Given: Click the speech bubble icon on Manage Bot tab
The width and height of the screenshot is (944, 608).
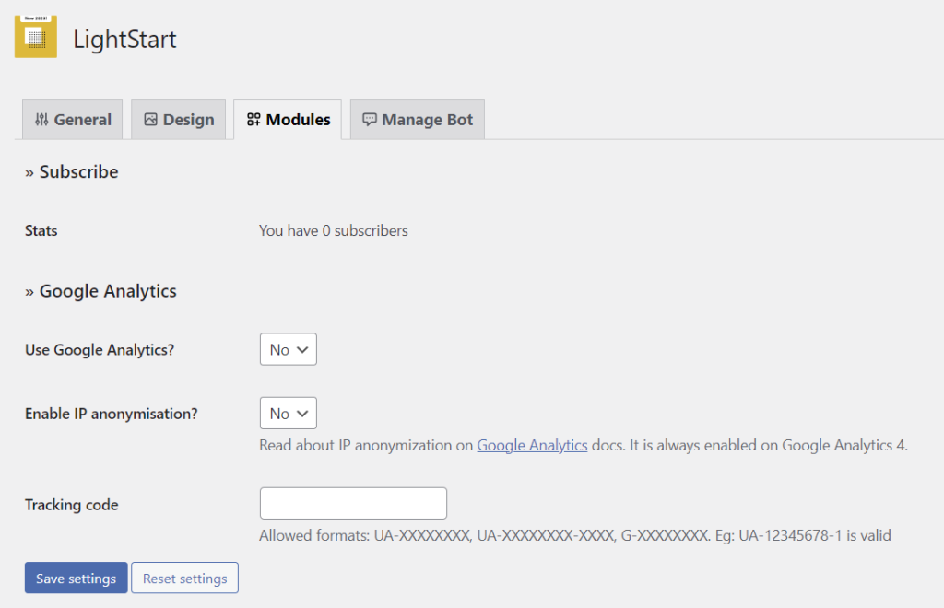Looking at the screenshot, I should click(x=370, y=119).
